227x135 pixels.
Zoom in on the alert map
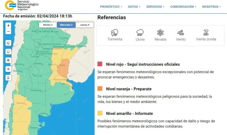(8, 26)
